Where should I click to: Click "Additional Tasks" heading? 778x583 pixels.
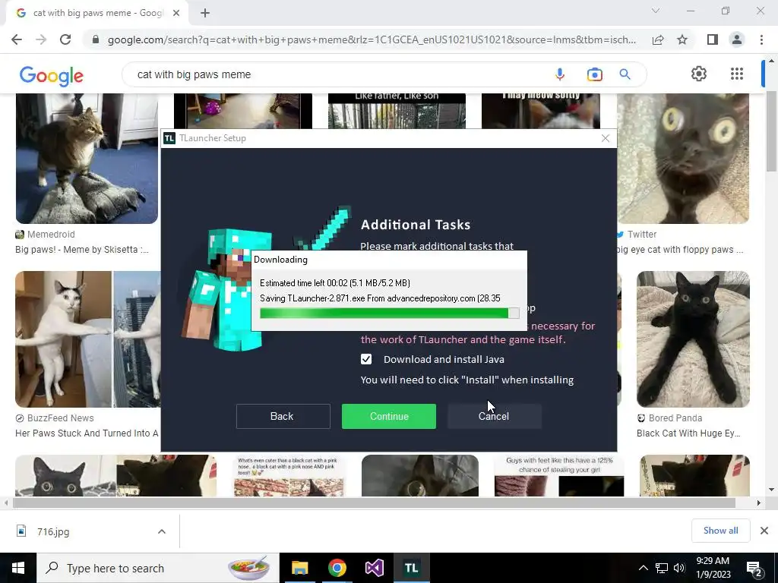(x=416, y=225)
